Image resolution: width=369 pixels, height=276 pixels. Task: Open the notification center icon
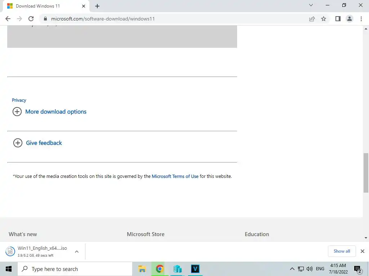(x=358, y=269)
